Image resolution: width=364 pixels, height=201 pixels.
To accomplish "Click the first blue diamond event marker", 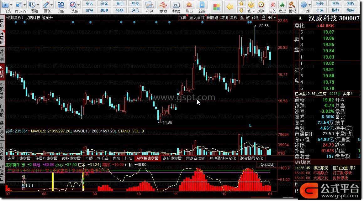I will [x=16, y=22].
